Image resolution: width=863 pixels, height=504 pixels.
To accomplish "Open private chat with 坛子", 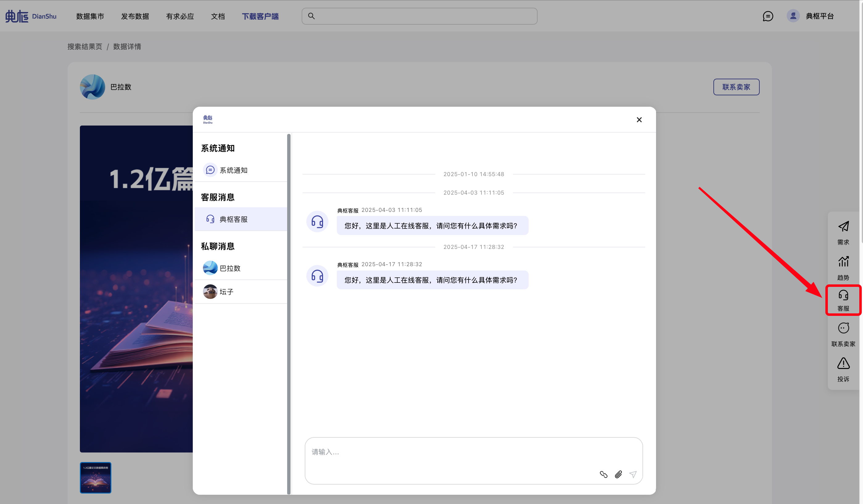I will click(x=241, y=292).
